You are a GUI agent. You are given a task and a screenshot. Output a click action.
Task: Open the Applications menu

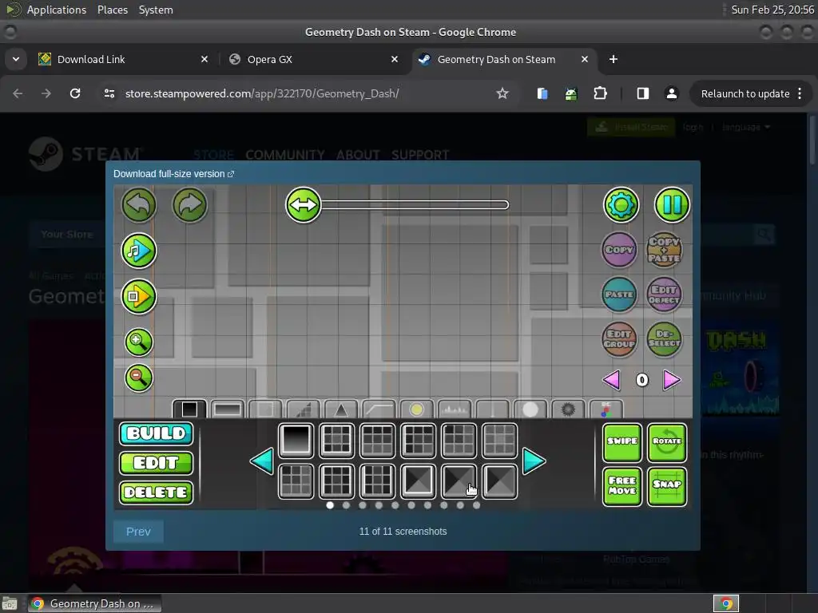point(57,10)
